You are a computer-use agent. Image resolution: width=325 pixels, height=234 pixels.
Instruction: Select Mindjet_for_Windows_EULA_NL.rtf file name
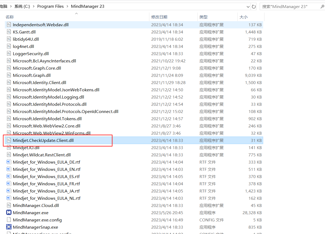point(47,198)
